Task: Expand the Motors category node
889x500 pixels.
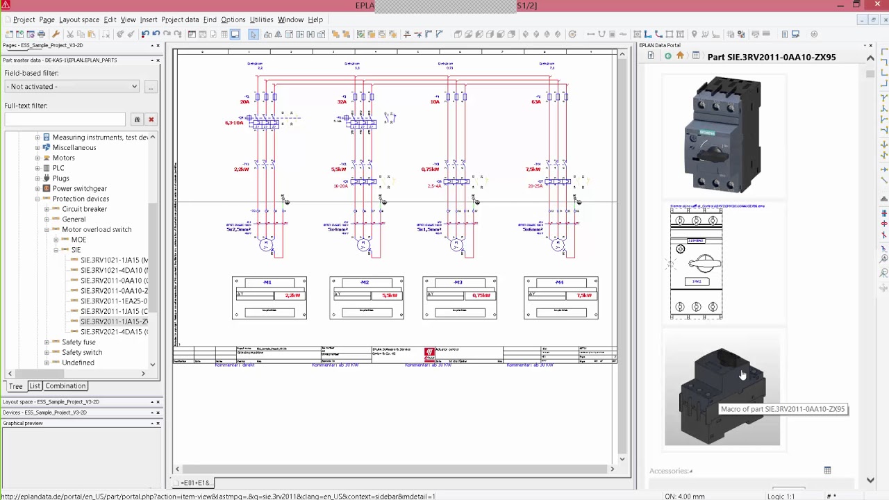Action: click(x=38, y=158)
